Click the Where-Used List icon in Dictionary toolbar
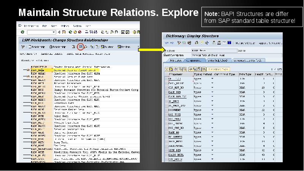Image resolution: width=304 pixels, height=171 pixels. coord(196,43)
